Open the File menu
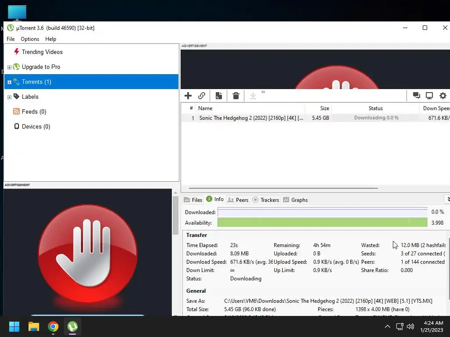 tap(11, 39)
